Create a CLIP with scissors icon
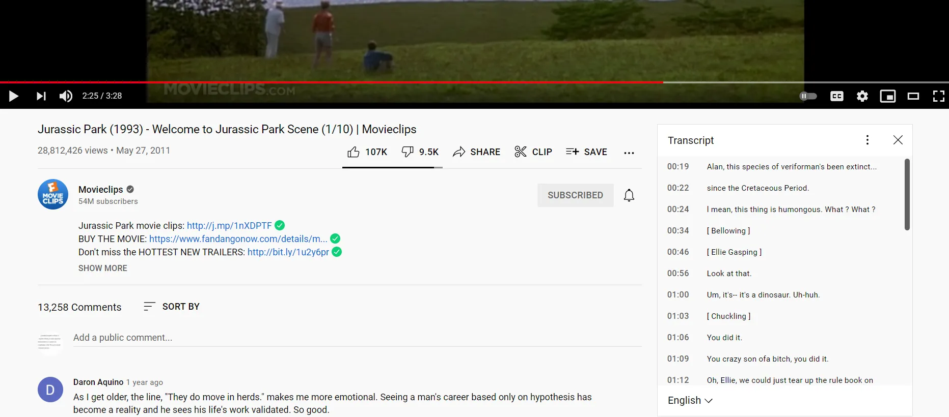 [533, 152]
